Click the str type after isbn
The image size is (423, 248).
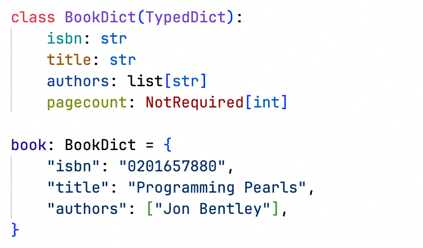click(x=114, y=39)
